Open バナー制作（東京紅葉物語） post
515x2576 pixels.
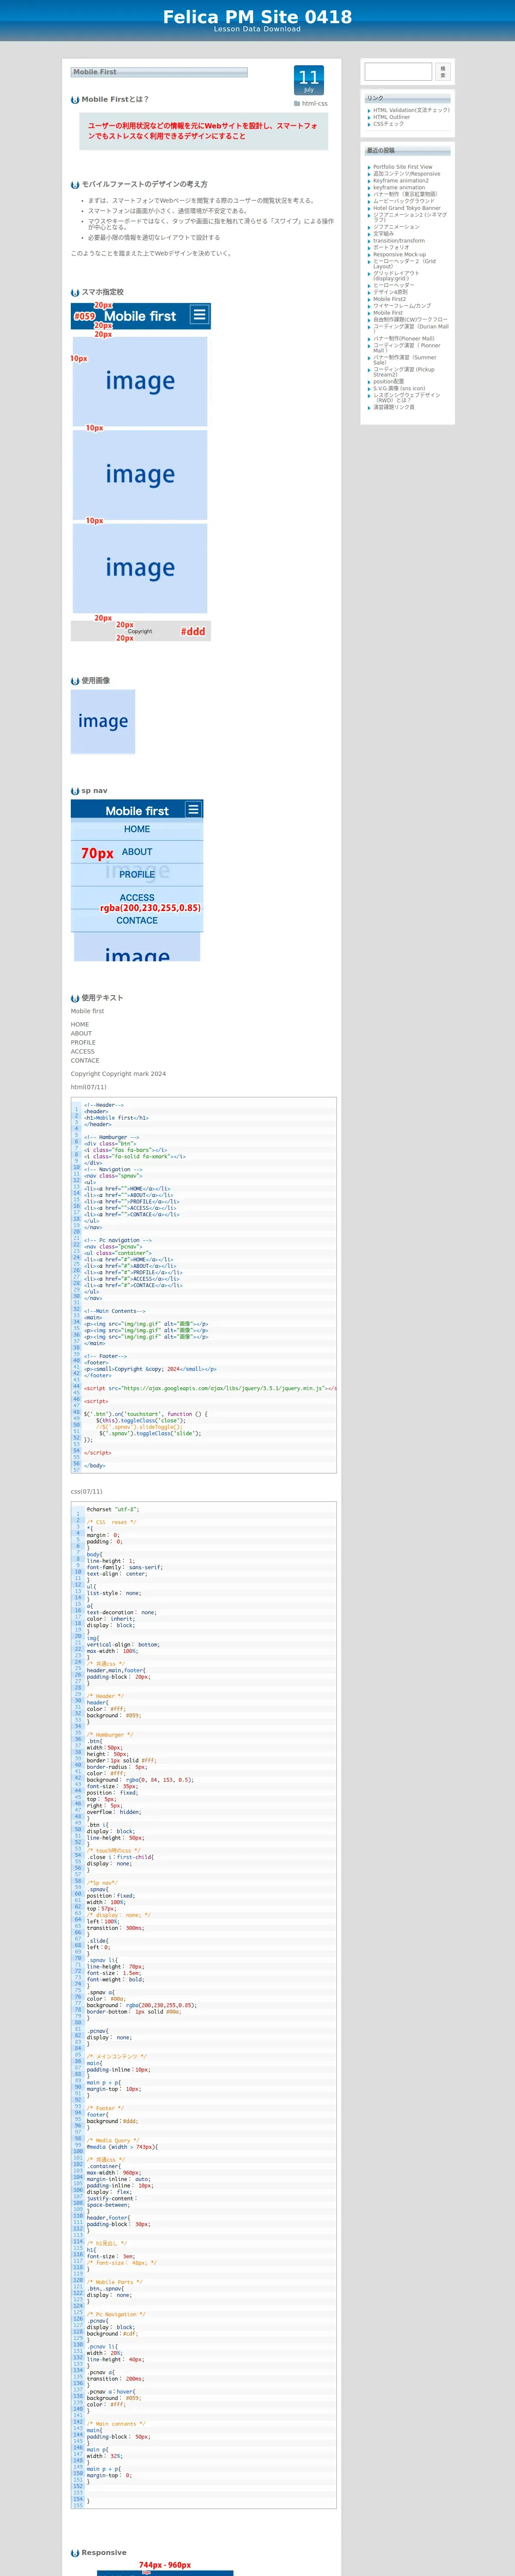tap(405, 194)
